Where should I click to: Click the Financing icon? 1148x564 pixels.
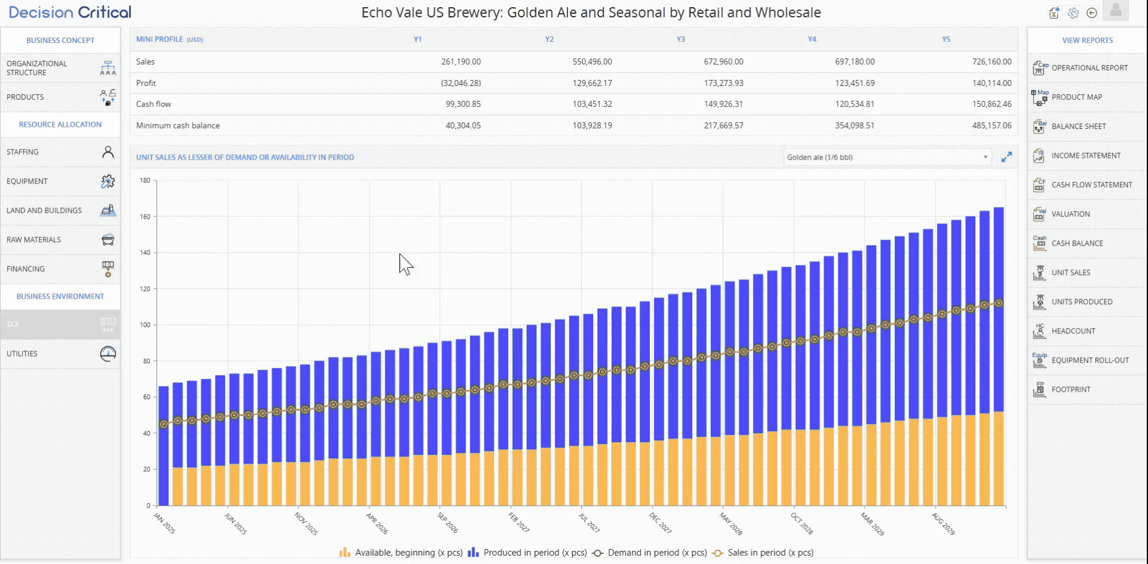[x=108, y=269]
